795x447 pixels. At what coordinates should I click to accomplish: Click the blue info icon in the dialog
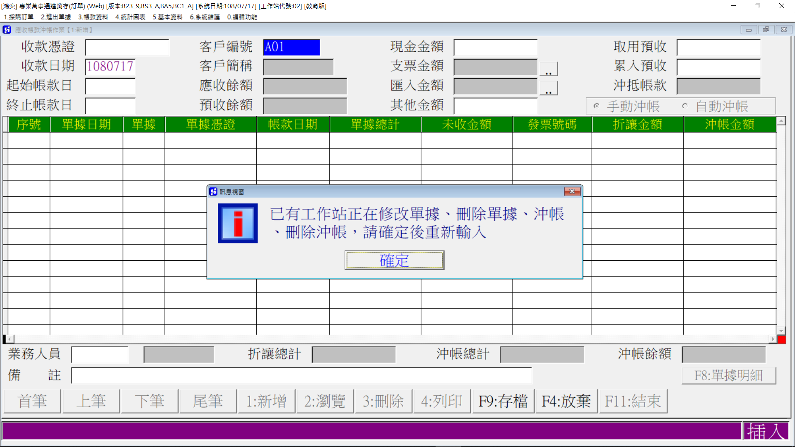point(238,223)
